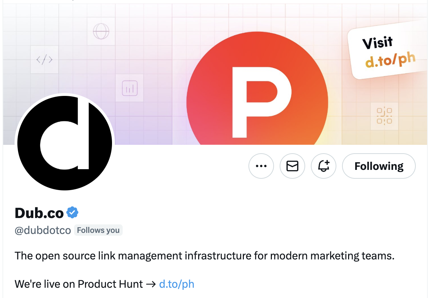Click the orange d.to/ph text in banner
The width and height of the screenshot is (431, 298).
click(390, 61)
